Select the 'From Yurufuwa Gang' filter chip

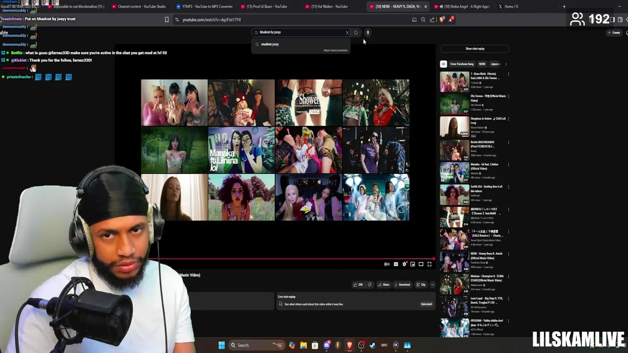tap(462, 64)
